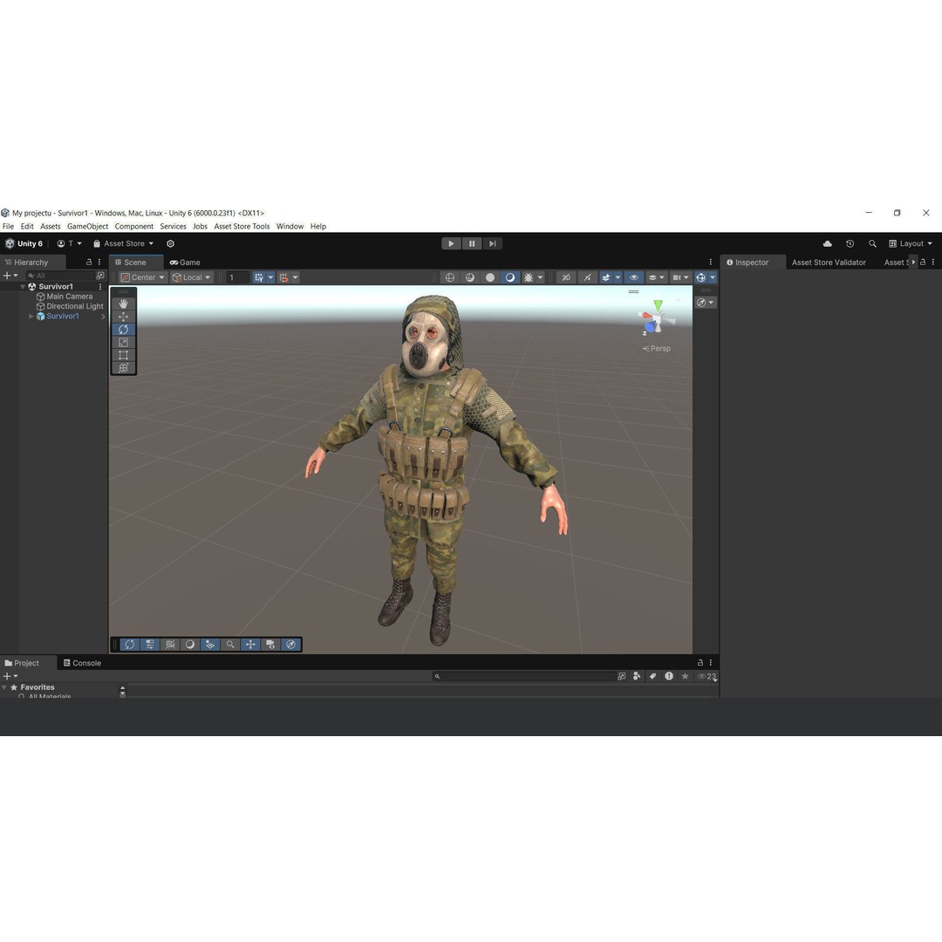Image resolution: width=942 pixels, height=942 pixels.
Task: Open the Center pivot dropdown
Action: click(142, 277)
